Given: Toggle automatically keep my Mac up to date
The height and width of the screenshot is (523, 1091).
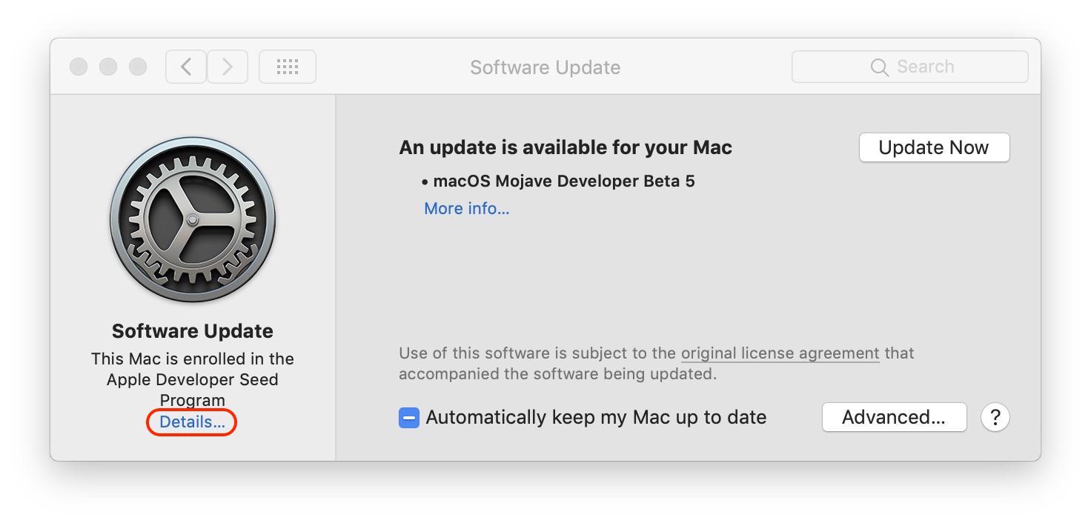Looking at the screenshot, I should coord(409,418).
